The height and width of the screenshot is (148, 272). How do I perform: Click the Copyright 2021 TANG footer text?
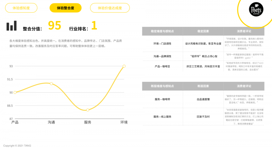point(17,146)
